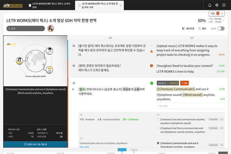This screenshot has width=231, height=154.
Task: Click segment 36 translation text
Action: click(x=184, y=69)
